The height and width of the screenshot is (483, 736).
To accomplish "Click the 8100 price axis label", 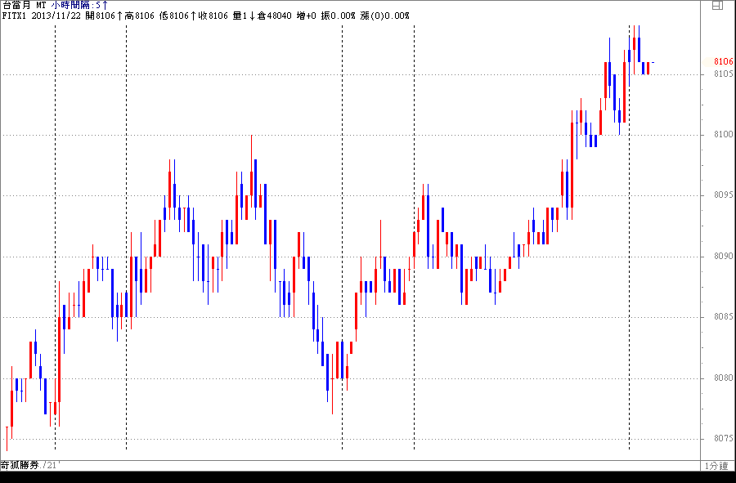I will pos(722,135).
